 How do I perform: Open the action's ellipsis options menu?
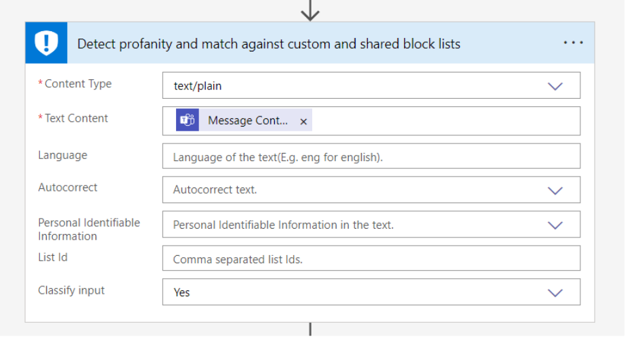(x=573, y=43)
